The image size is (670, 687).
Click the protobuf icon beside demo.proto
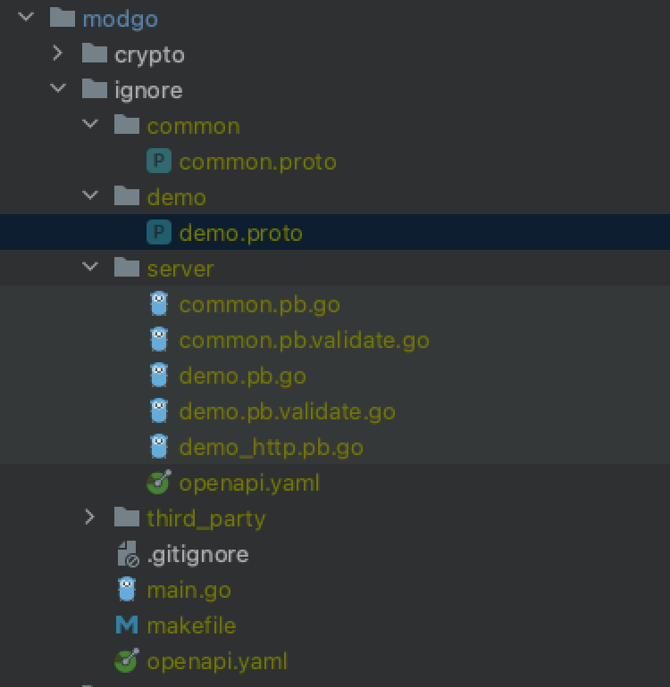(x=158, y=233)
